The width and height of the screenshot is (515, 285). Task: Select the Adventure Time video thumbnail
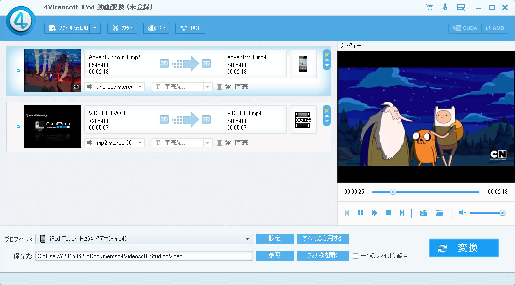53,70
